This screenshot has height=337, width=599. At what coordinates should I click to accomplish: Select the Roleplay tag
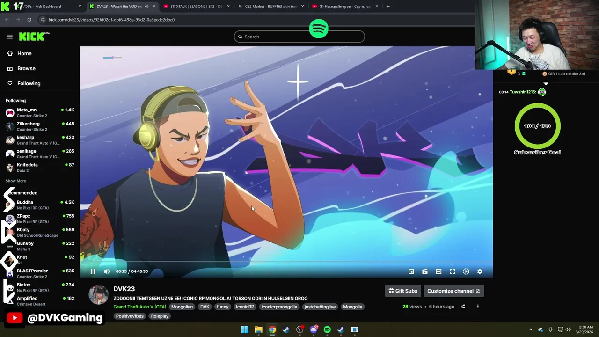tap(160, 316)
